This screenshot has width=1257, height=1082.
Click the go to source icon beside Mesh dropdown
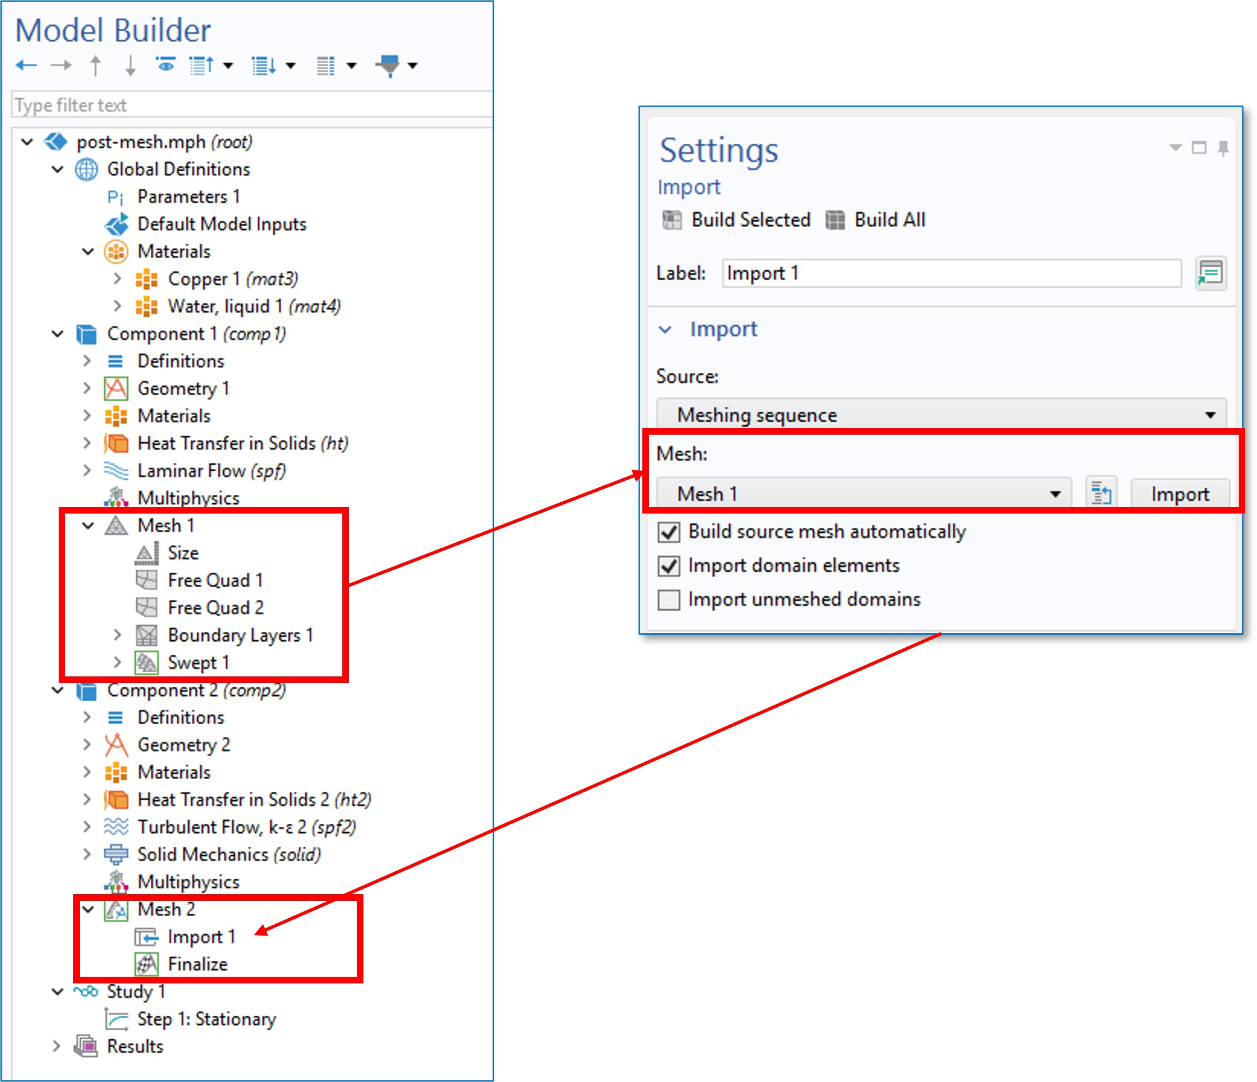coord(1101,493)
